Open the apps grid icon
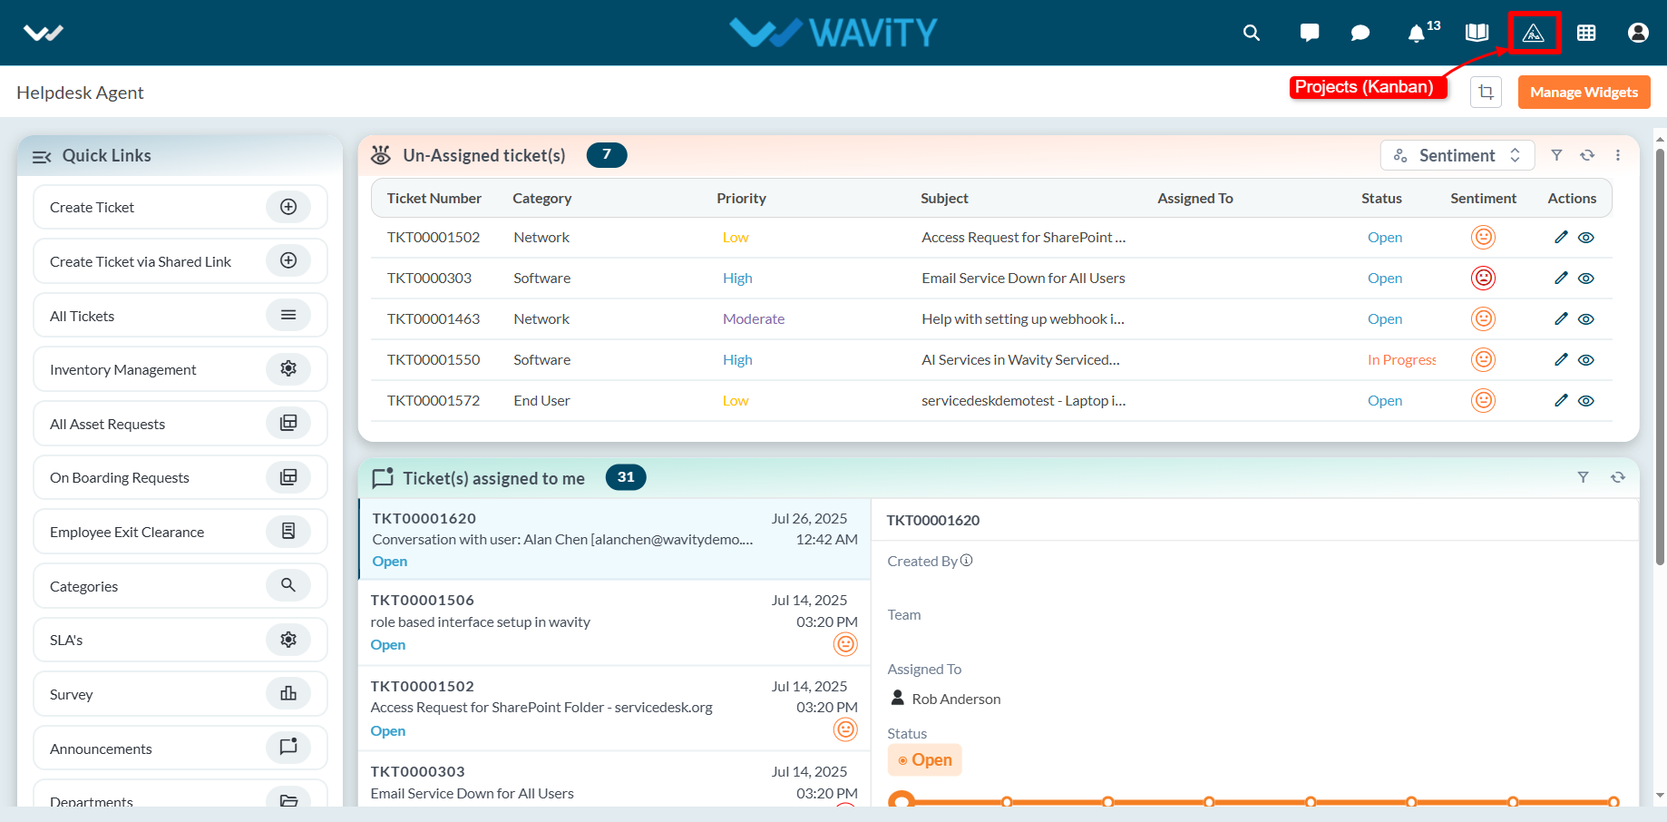This screenshot has width=1667, height=822. [1586, 33]
